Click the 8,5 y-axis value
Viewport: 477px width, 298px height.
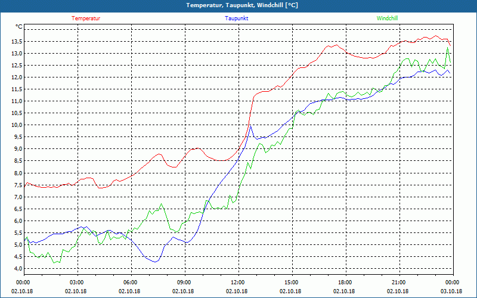point(18,161)
